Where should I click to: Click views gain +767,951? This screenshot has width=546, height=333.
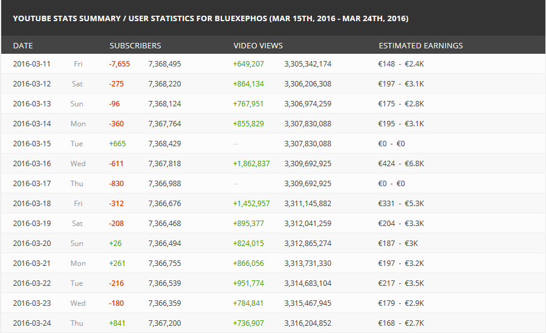coord(248,104)
